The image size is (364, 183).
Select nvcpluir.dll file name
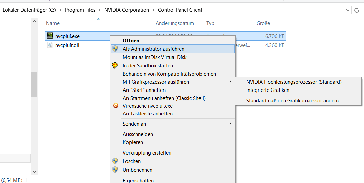(67, 45)
